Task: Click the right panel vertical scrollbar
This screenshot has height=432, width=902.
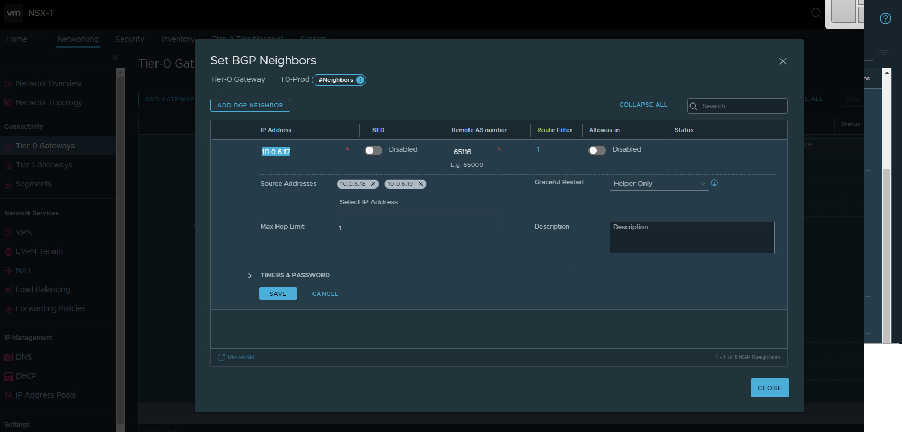Action: point(887,206)
